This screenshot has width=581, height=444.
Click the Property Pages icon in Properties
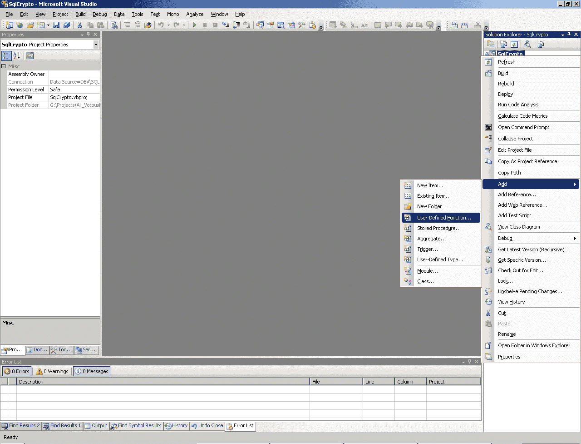(30, 56)
